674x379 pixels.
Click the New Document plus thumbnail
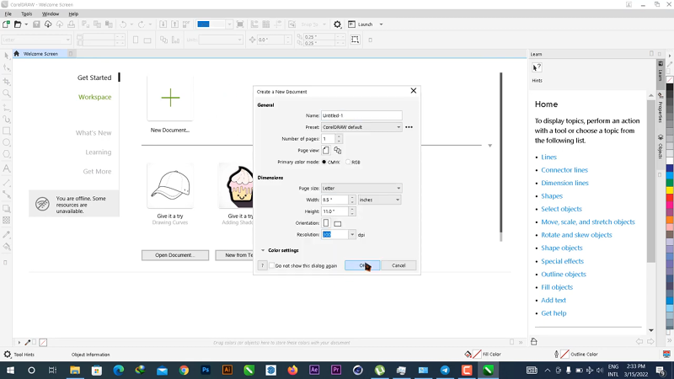point(170,98)
